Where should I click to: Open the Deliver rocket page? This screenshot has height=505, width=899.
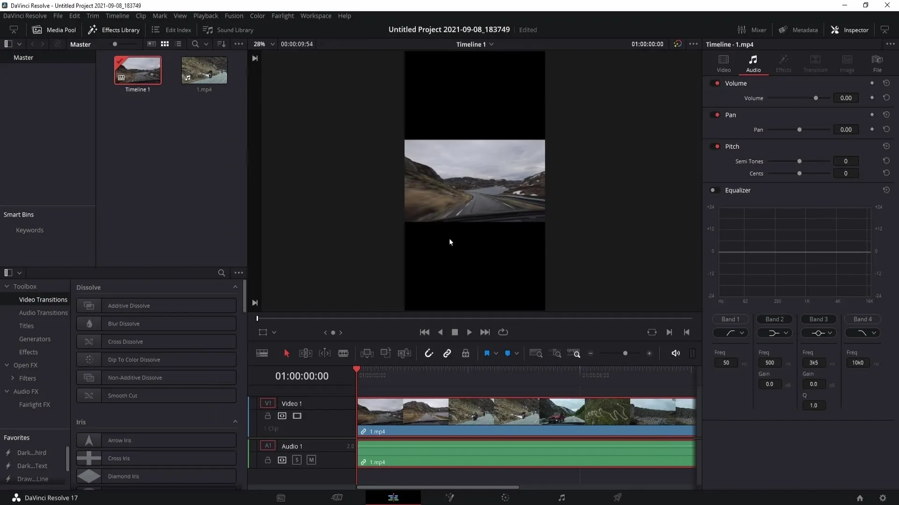pyautogui.click(x=618, y=498)
